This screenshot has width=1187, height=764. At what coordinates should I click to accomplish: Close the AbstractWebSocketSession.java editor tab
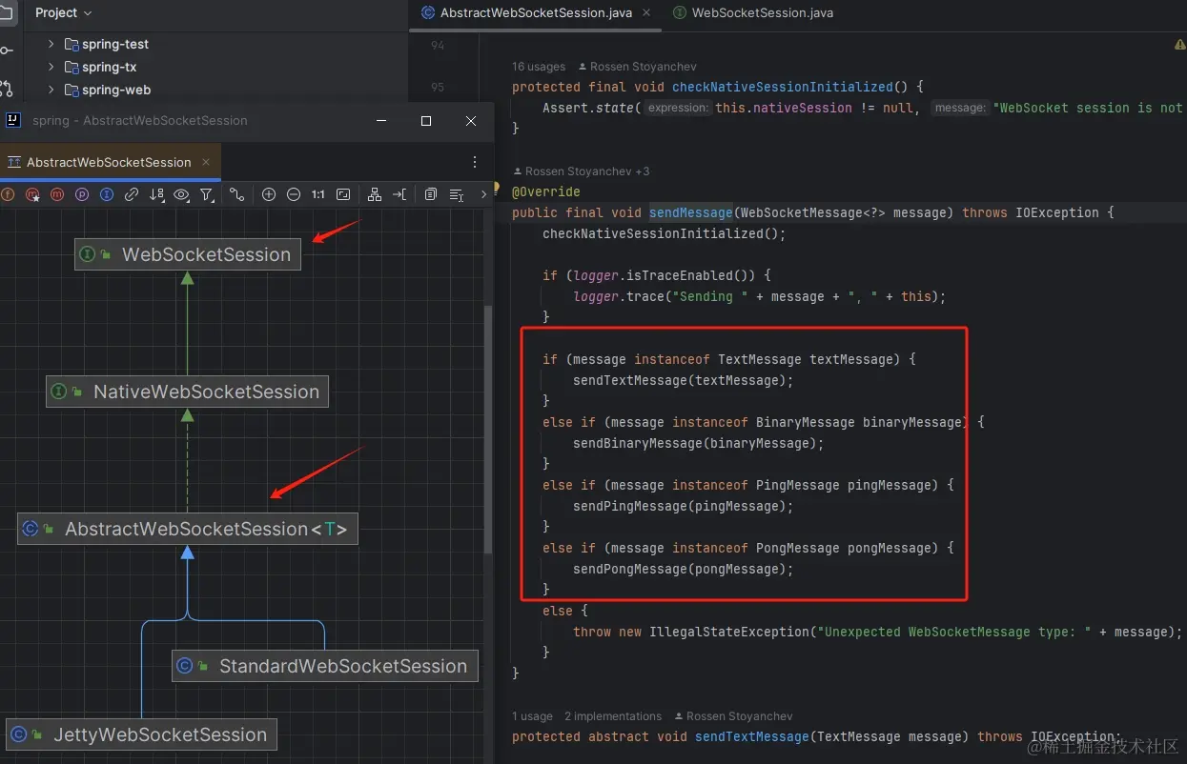point(646,13)
